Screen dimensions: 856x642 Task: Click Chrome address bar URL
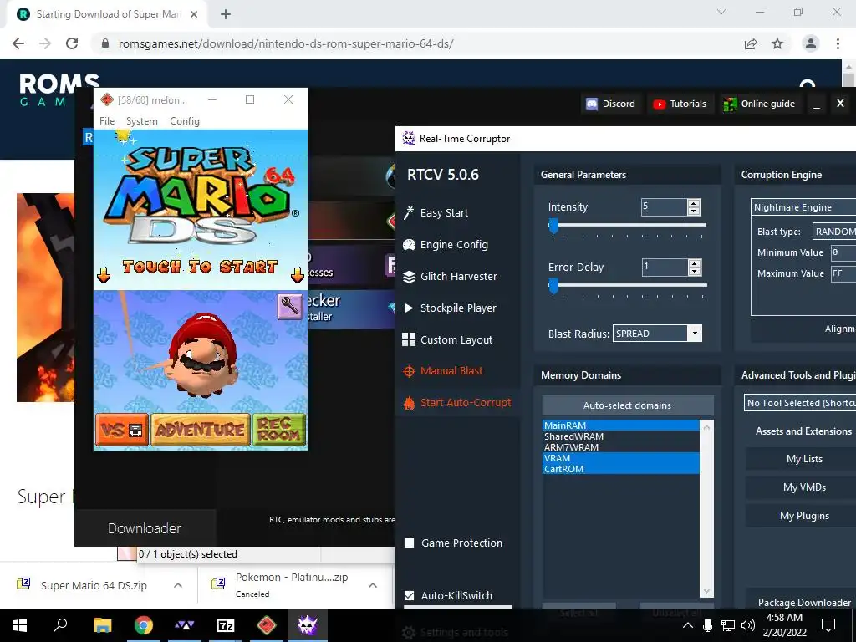pyautogui.click(x=286, y=43)
